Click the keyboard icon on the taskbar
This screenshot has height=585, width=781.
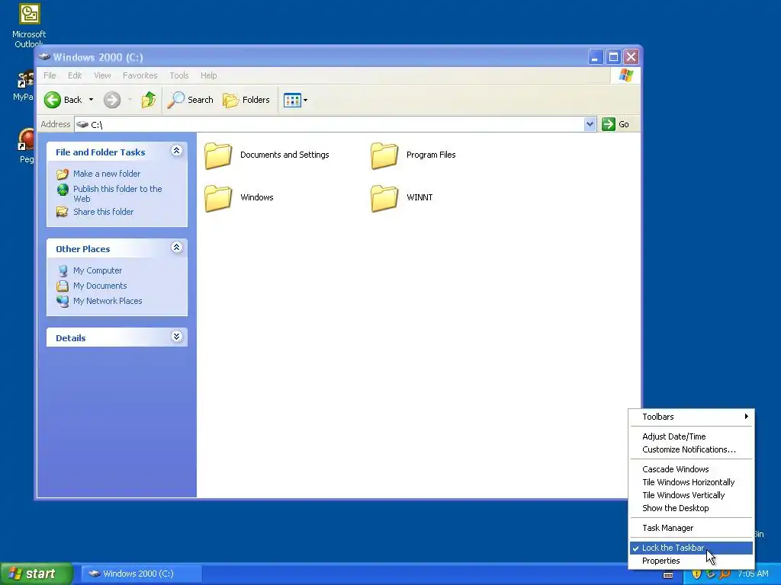pyautogui.click(x=668, y=575)
